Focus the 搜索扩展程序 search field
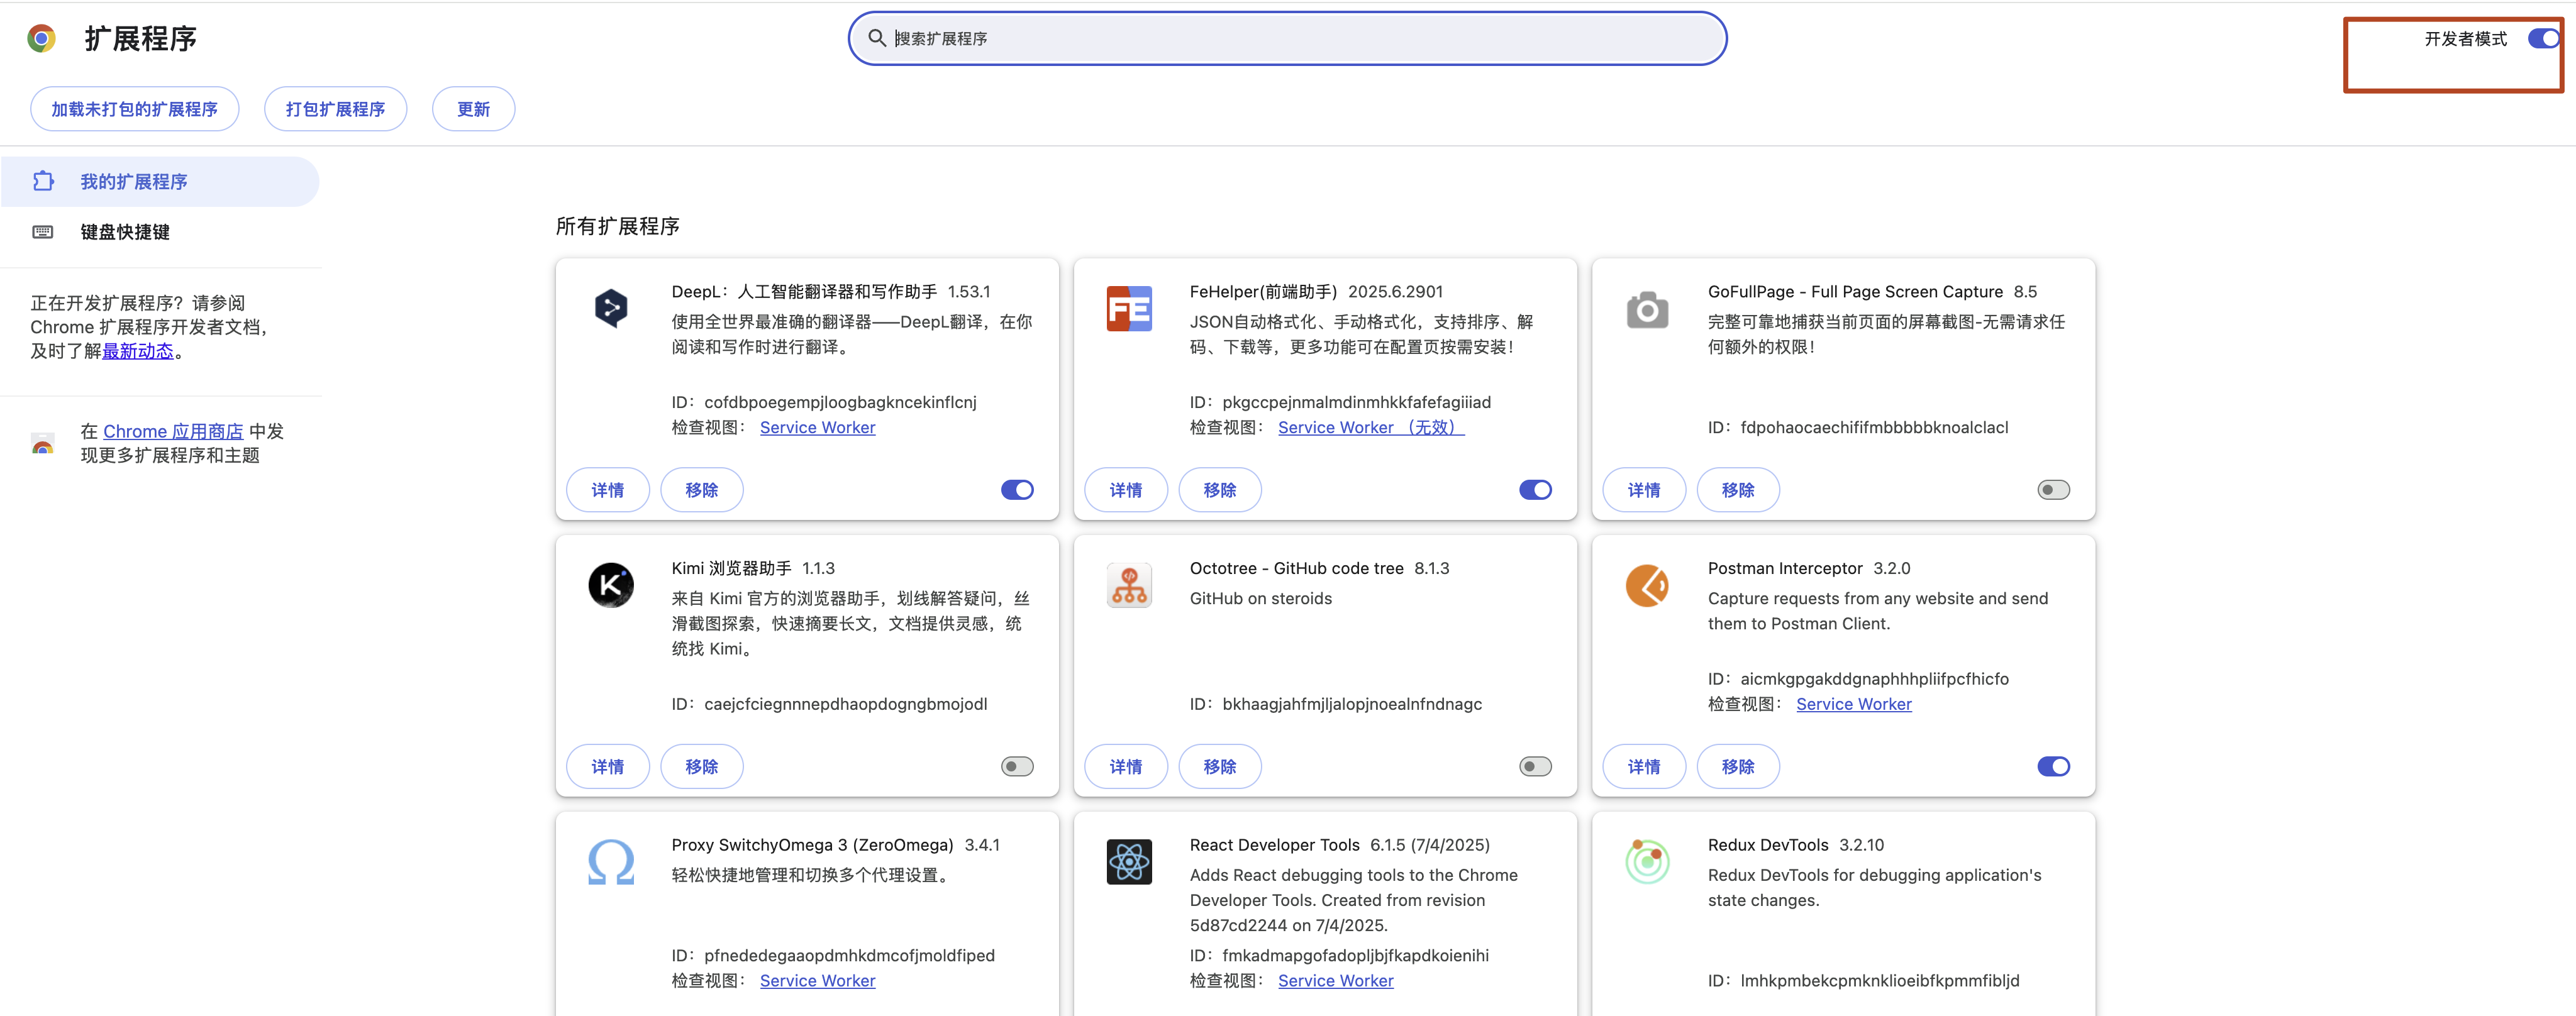The image size is (2576, 1016). click(1300, 39)
